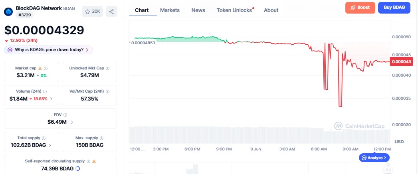Click the 0.000050 y-axis price label
This screenshot has width=418, height=174.
tap(401, 37)
